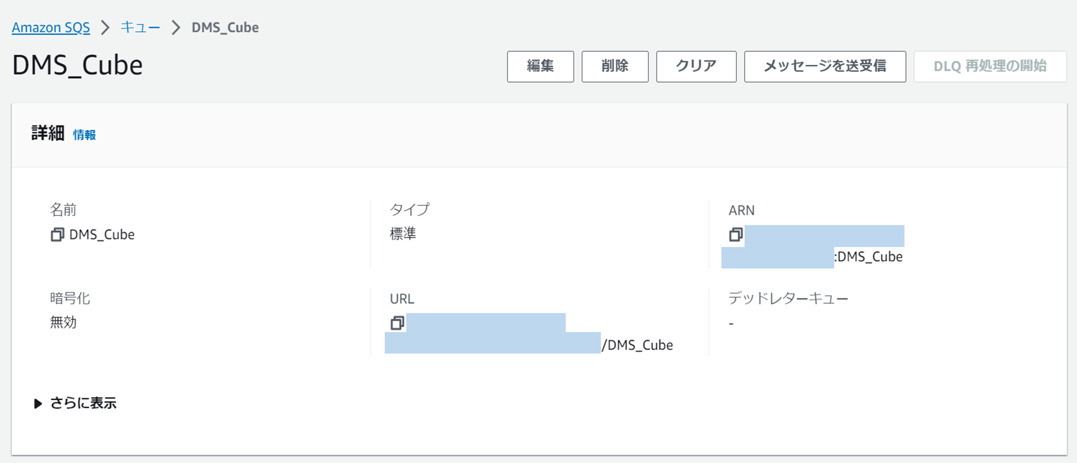Viewport: 1077px width, 463px height.
Task: Open the Amazon SQS breadcrumb link
Action: [x=50, y=28]
